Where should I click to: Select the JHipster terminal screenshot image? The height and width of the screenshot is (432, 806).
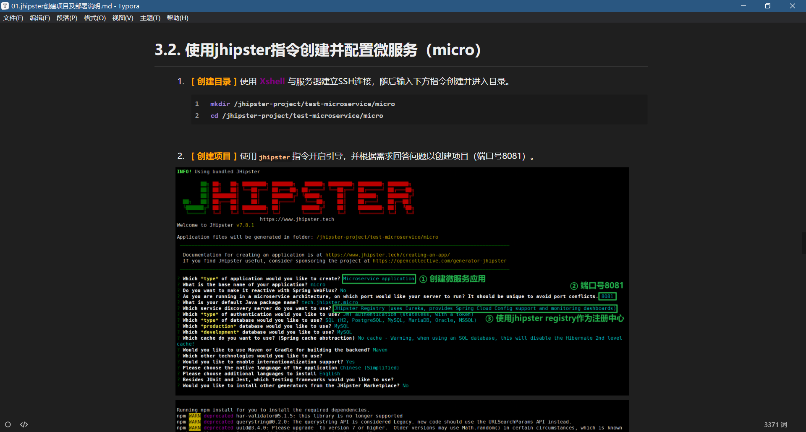coord(402,281)
